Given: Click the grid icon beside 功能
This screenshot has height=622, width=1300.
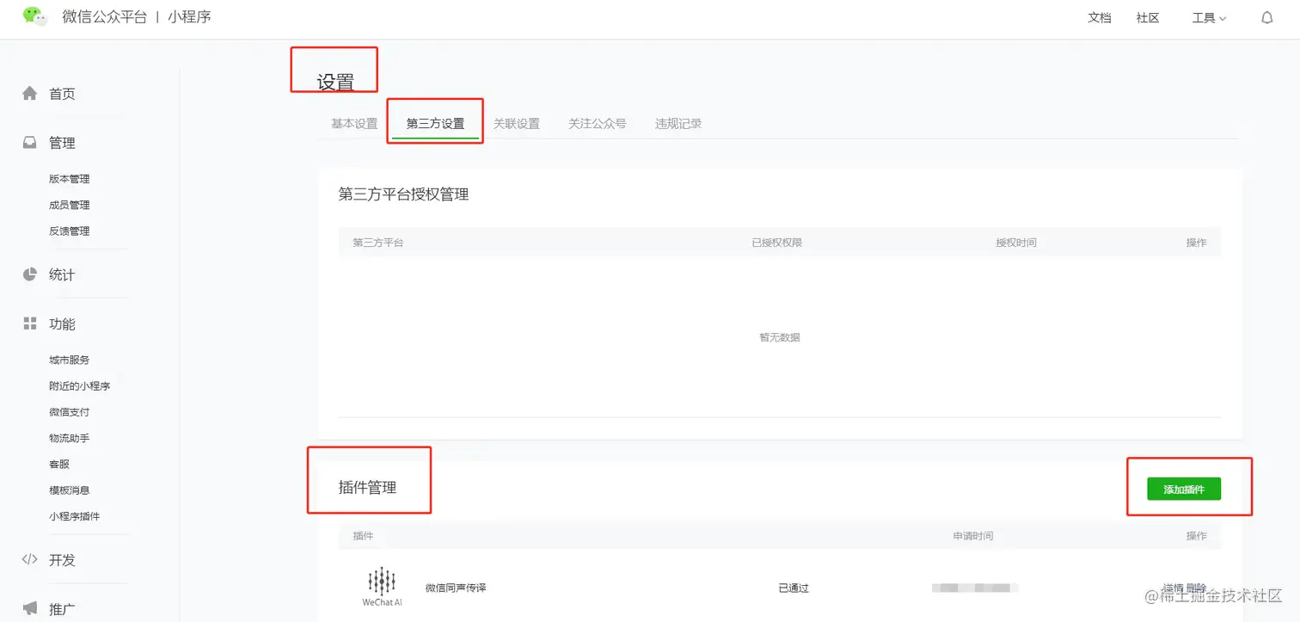Looking at the screenshot, I should coord(30,323).
